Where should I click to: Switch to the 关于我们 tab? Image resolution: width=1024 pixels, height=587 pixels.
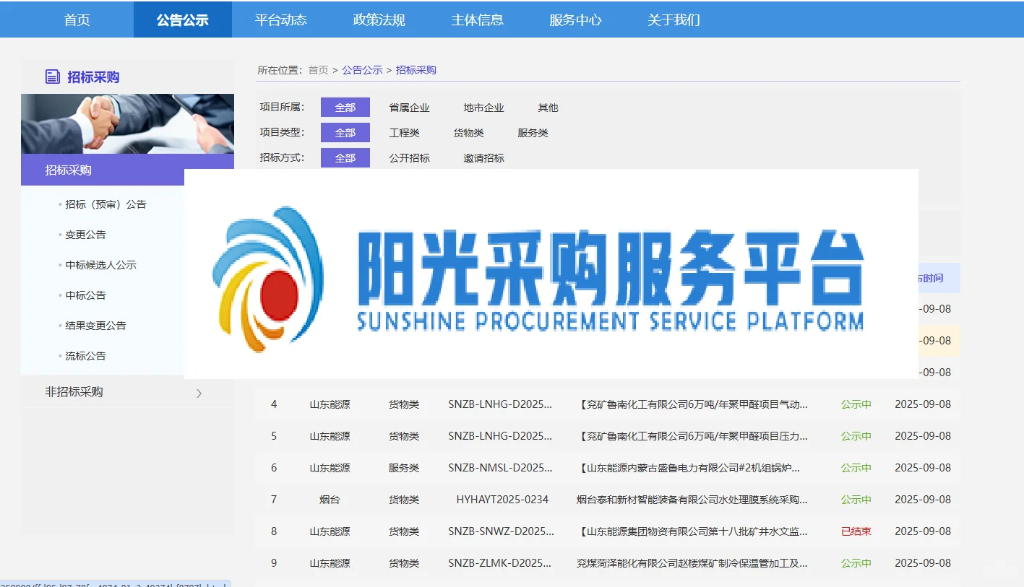coord(673,19)
